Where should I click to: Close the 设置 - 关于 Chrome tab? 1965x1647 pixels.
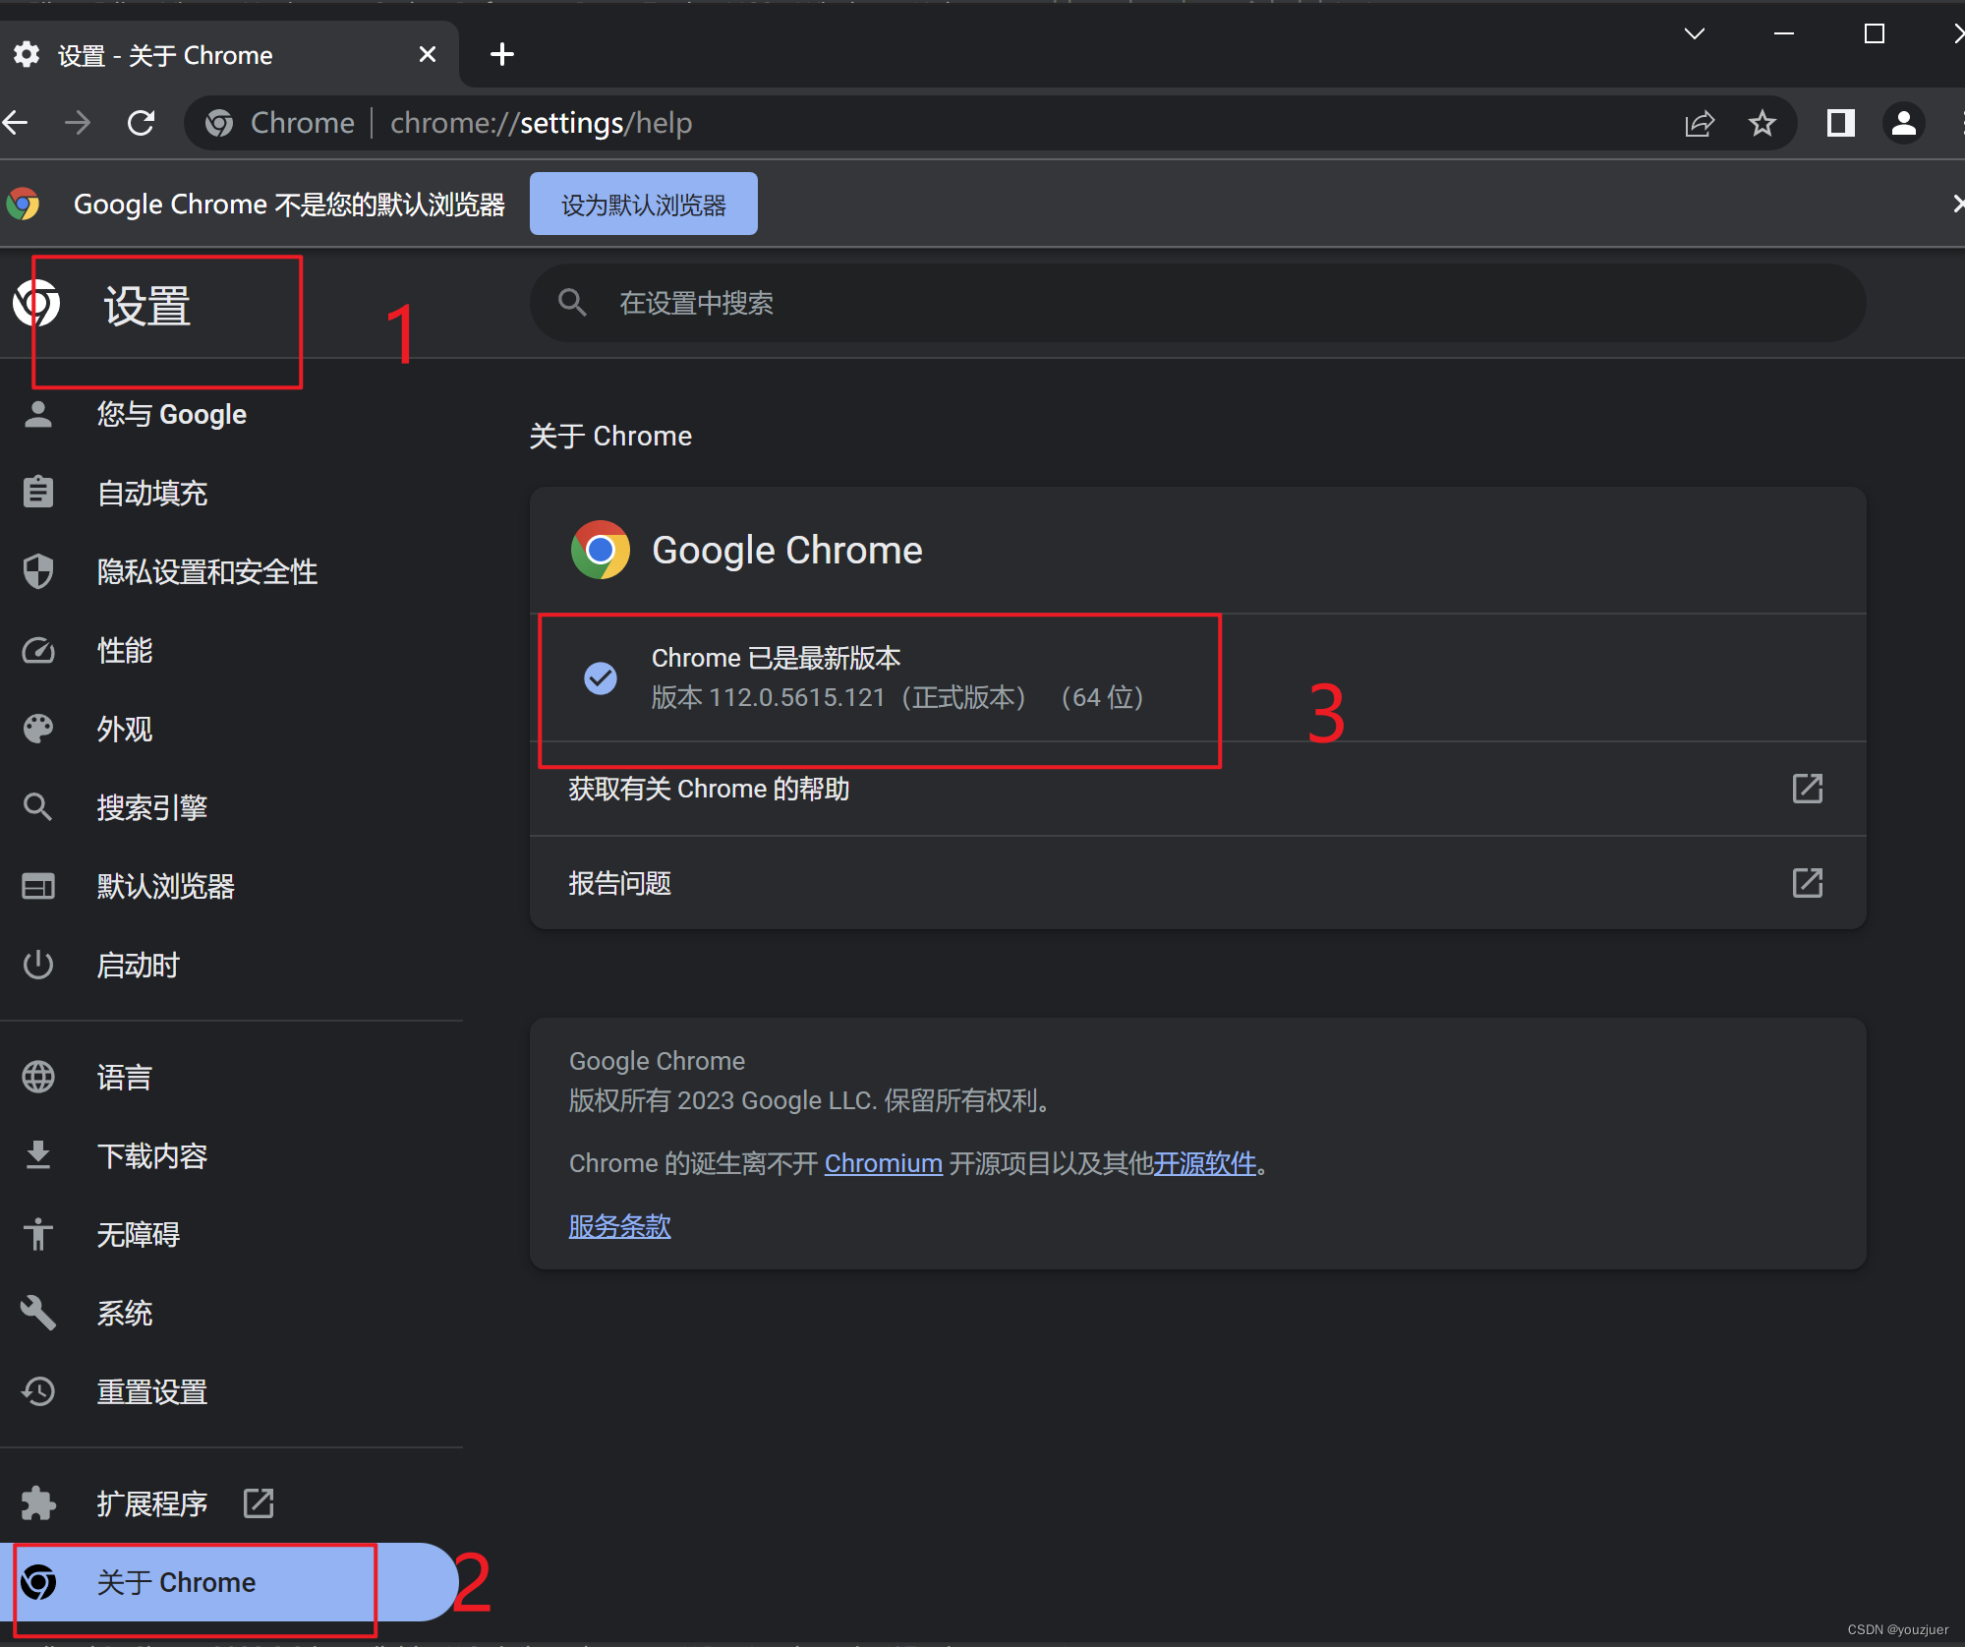coord(427,54)
